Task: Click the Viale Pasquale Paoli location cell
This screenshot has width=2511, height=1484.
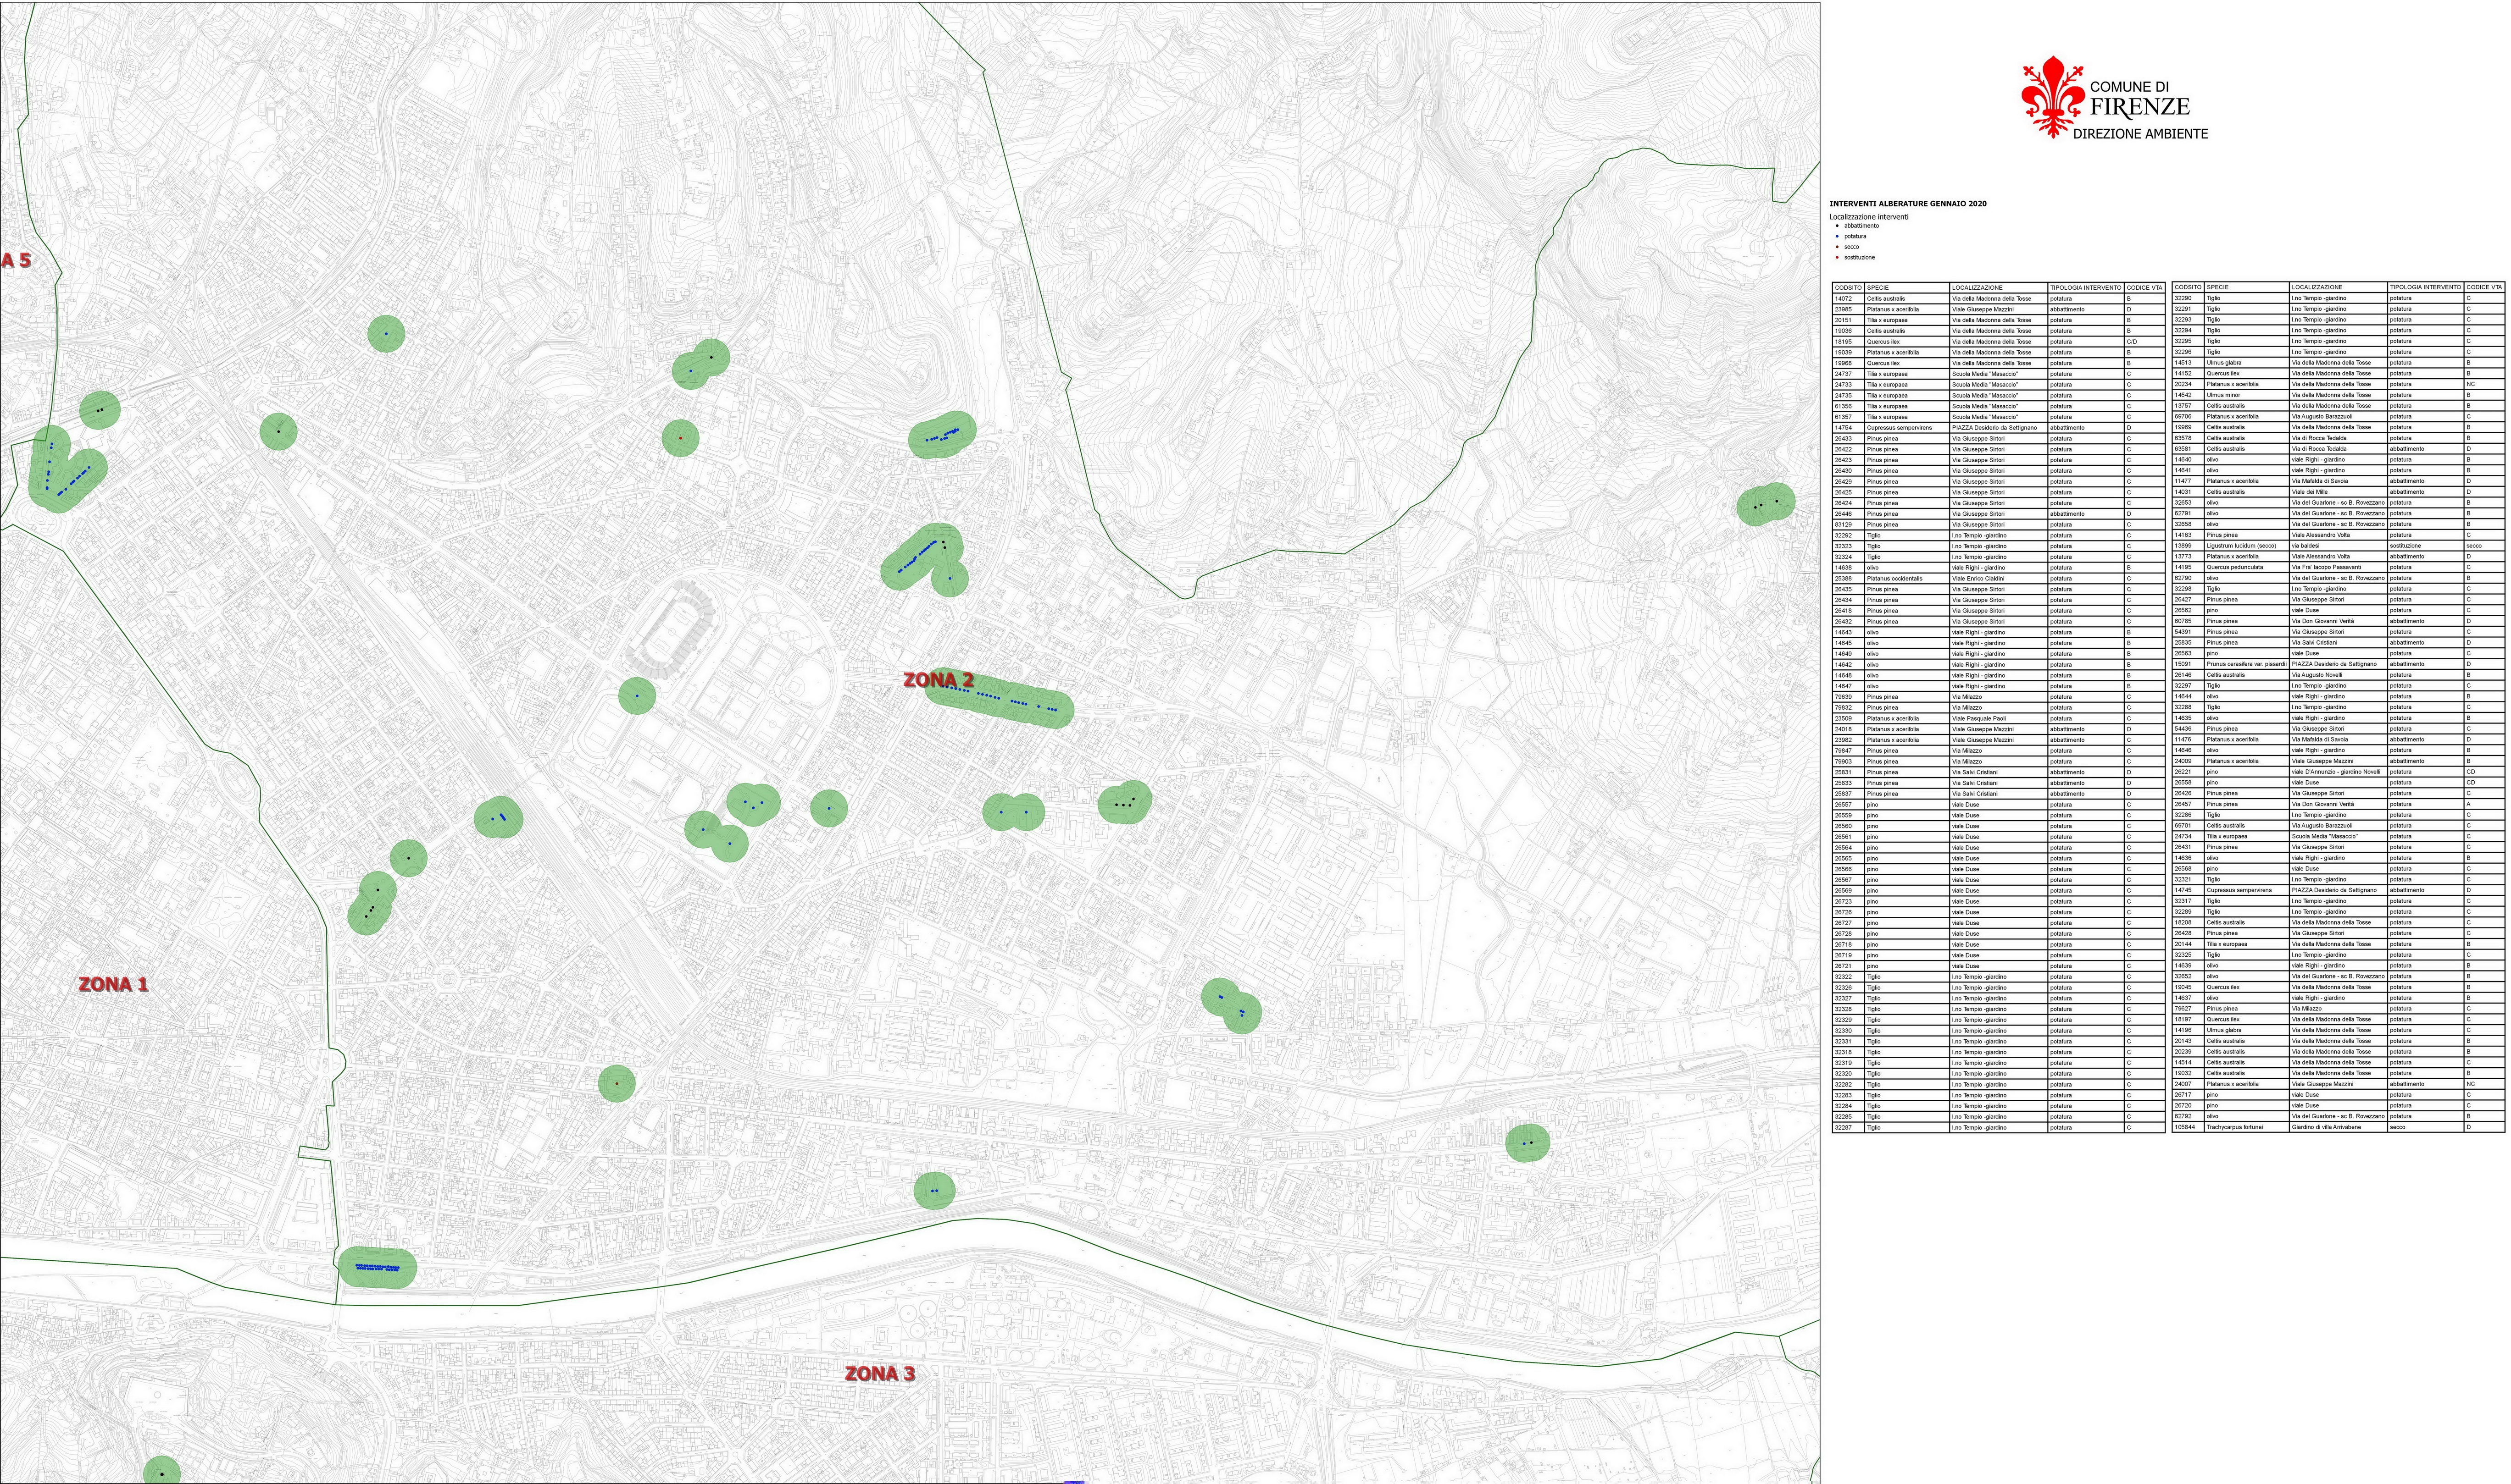Action: click(1998, 719)
